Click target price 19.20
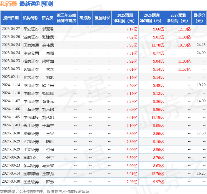Image resolution: width=207 pixels, height=194 pixels. (201, 85)
